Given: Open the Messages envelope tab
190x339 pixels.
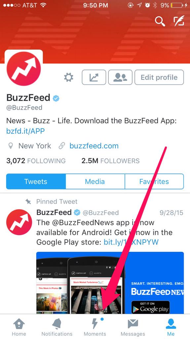Looking at the screenshot, I should point(133,327).
